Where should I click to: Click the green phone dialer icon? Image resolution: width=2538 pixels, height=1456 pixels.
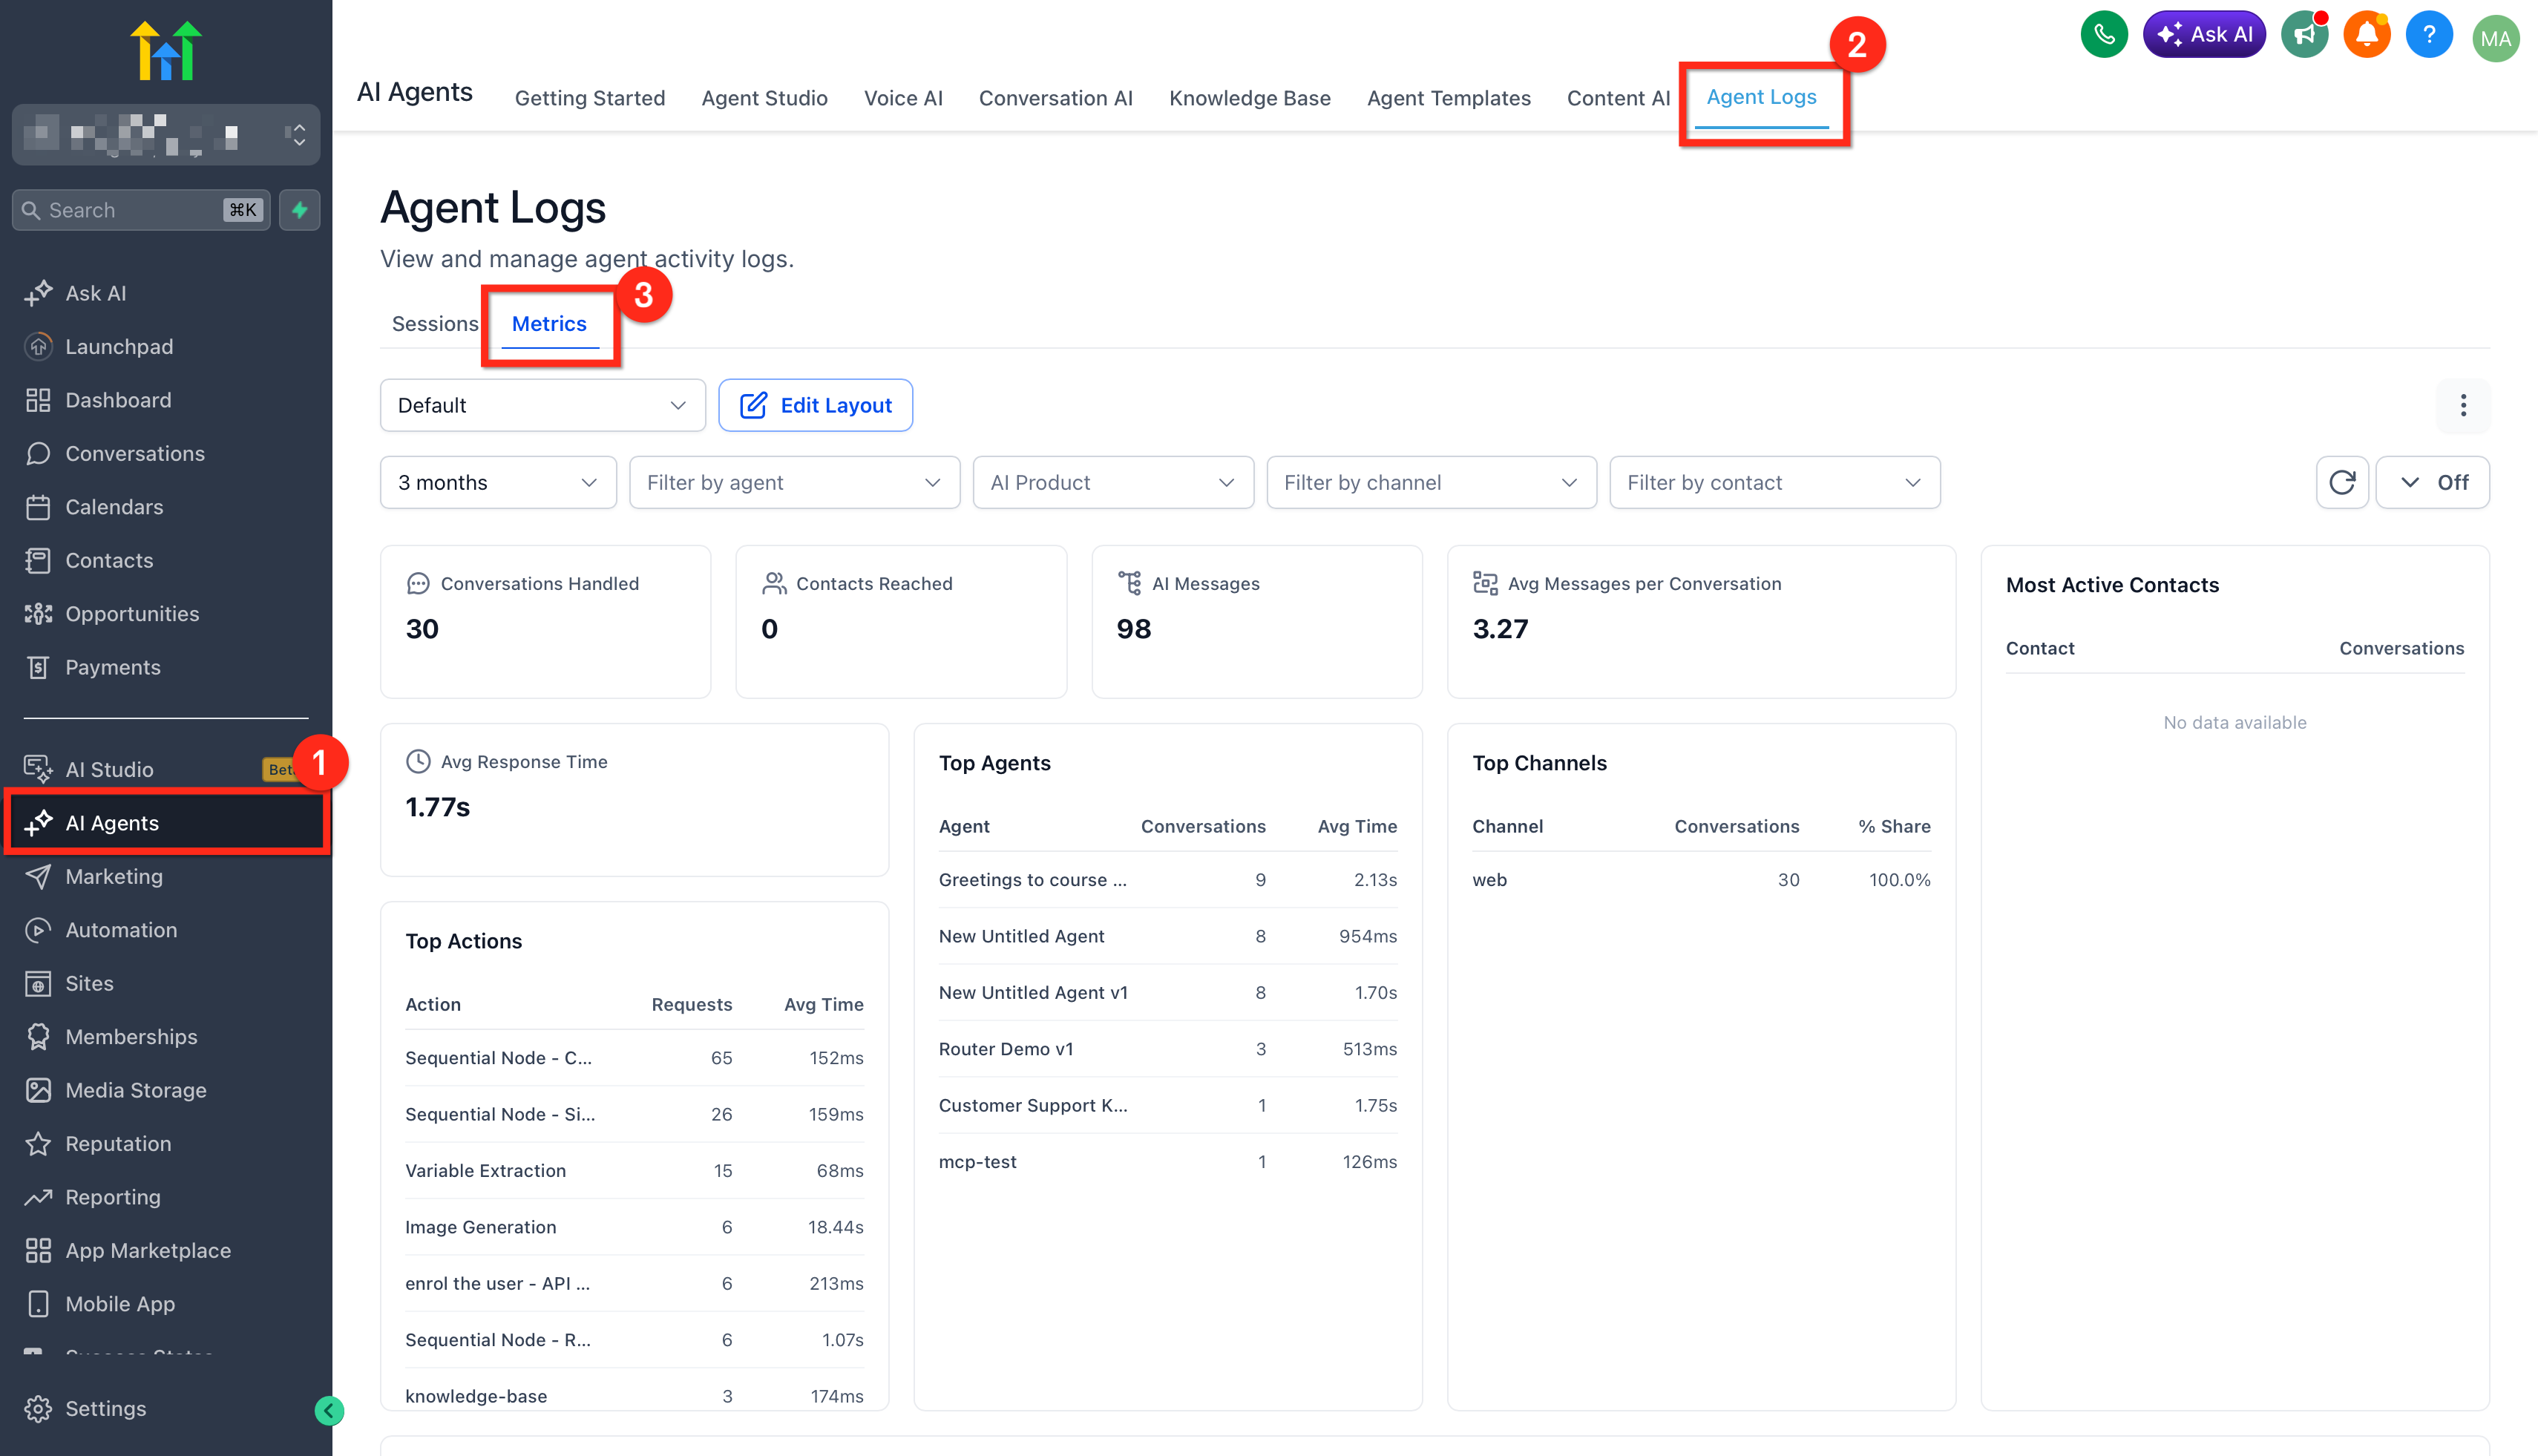click(x=2104, y=35)
